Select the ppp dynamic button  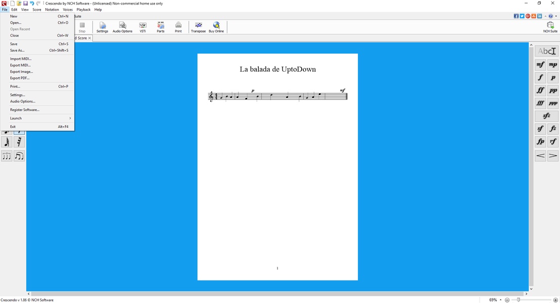point(553,103)
